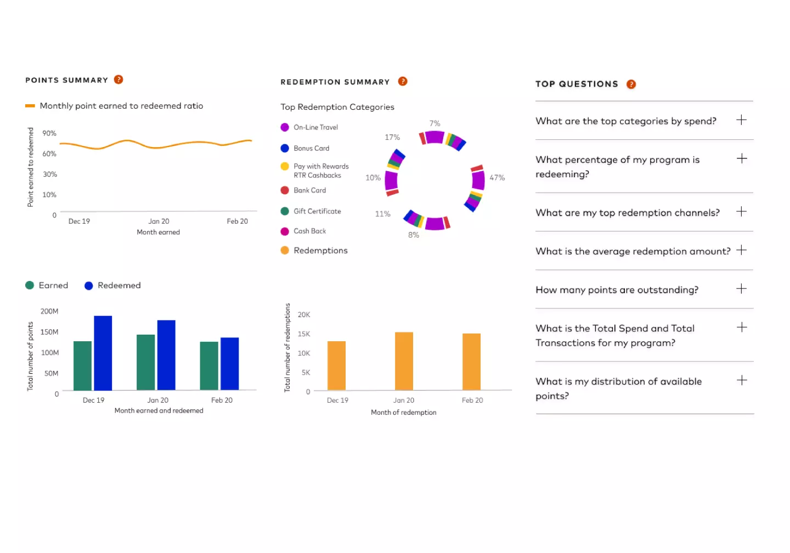Click the Jan 20 orange redemptions bar
The height and width of the screenshot is (553, 790).
[x=404, y=361]
